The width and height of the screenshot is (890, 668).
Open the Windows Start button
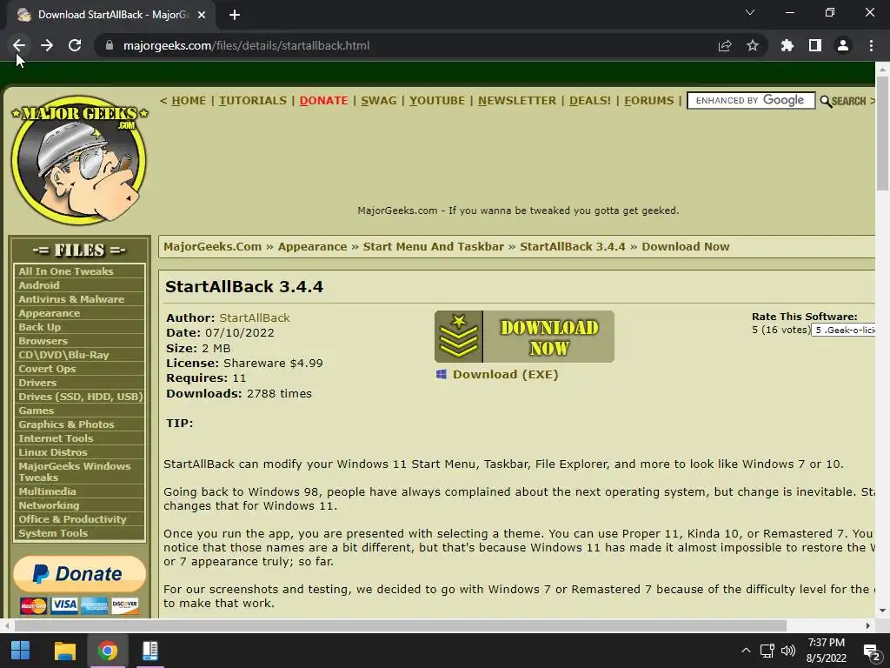point(21,651)
